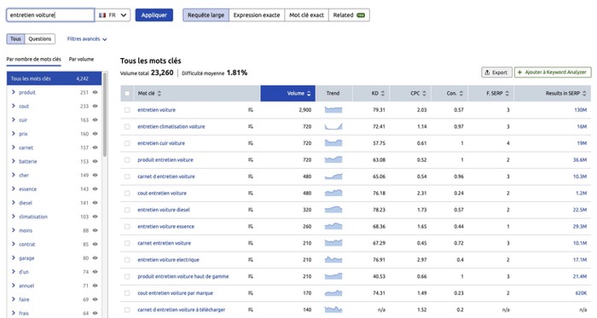
Task: Open SERP icon for carnet d entretien voiture
Action: coord(250,176)
